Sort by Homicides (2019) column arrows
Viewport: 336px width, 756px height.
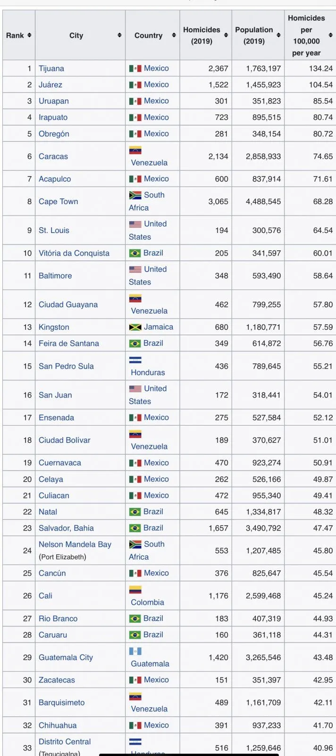point(226,35)
